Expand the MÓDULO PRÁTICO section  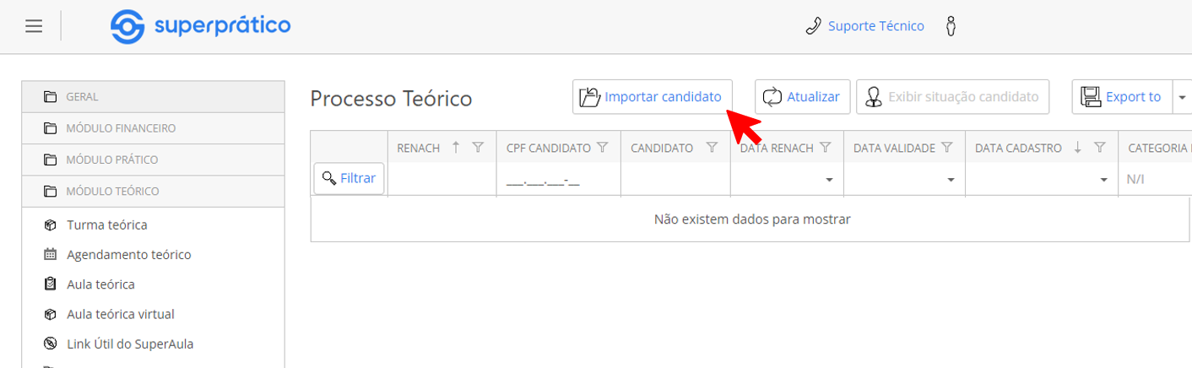[112, 160]
